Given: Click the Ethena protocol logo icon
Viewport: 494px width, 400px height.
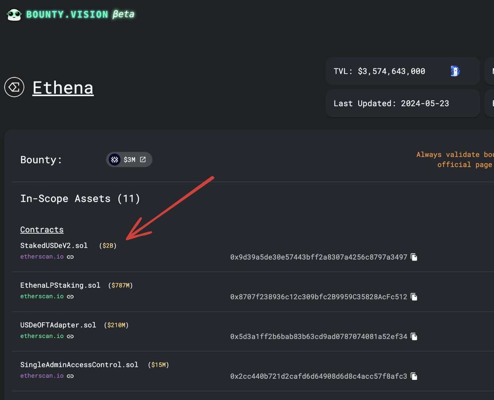Looking at the screenshot, I should coord(14,87).
